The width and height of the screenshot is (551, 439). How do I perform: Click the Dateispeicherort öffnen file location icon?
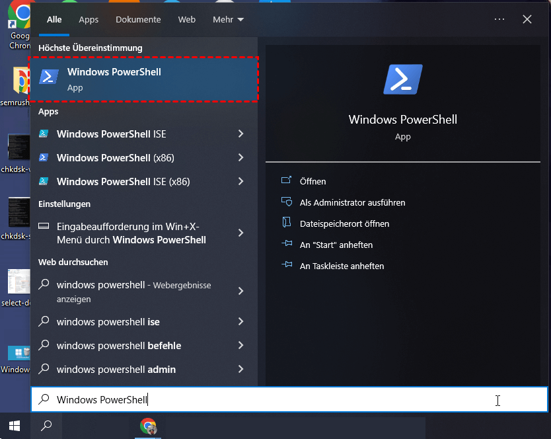pyautogui.click(x=286, y=222)
